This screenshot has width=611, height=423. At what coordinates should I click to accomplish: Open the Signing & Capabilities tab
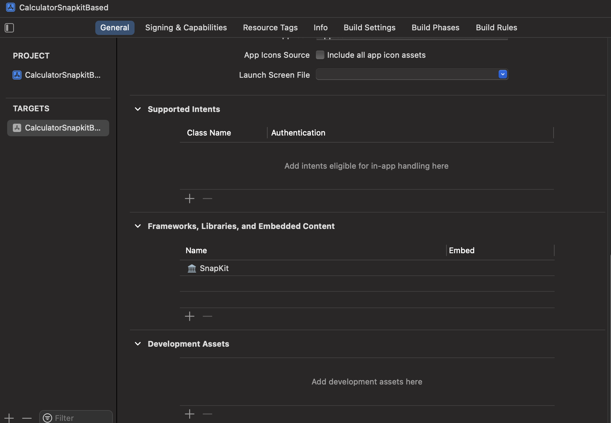(x=186, y=27)
